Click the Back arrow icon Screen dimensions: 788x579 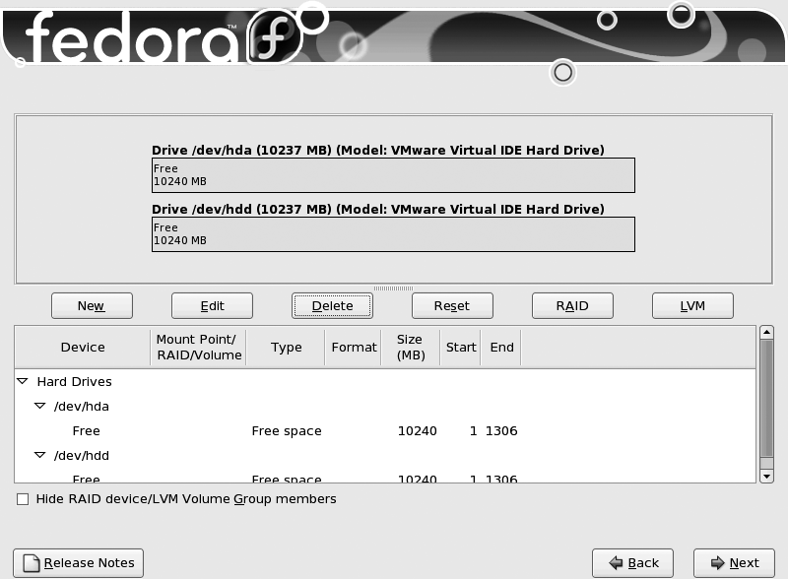pos(617,562)
